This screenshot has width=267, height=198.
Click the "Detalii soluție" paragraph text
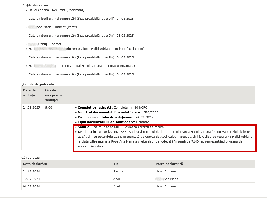(164, 139)
